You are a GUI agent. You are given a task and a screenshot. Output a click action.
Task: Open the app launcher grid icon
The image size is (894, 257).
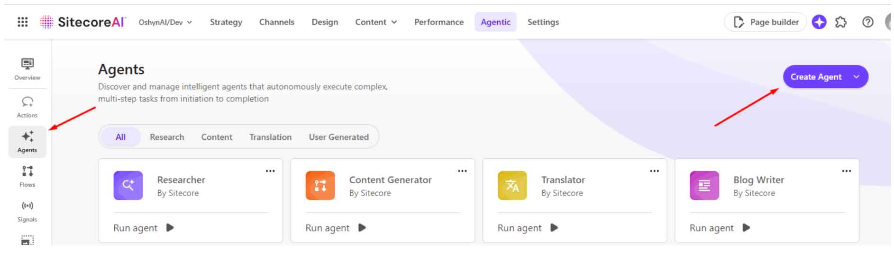point(22,22)
